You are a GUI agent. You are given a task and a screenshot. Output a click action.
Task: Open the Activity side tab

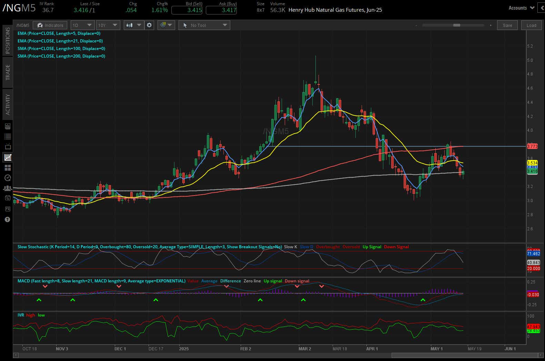pos(7,104)
